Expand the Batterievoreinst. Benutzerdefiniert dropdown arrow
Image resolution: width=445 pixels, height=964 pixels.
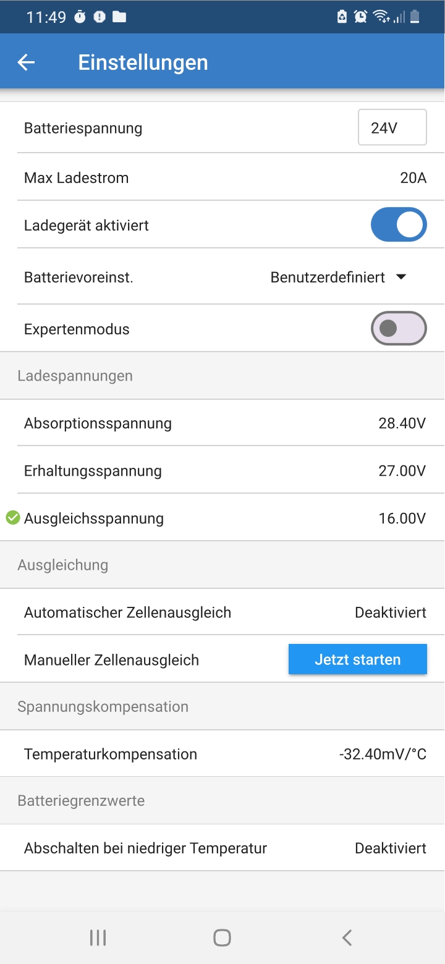[x=401, y=277]
